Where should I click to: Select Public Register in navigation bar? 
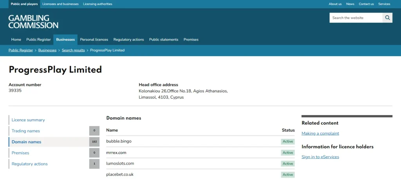39,39
